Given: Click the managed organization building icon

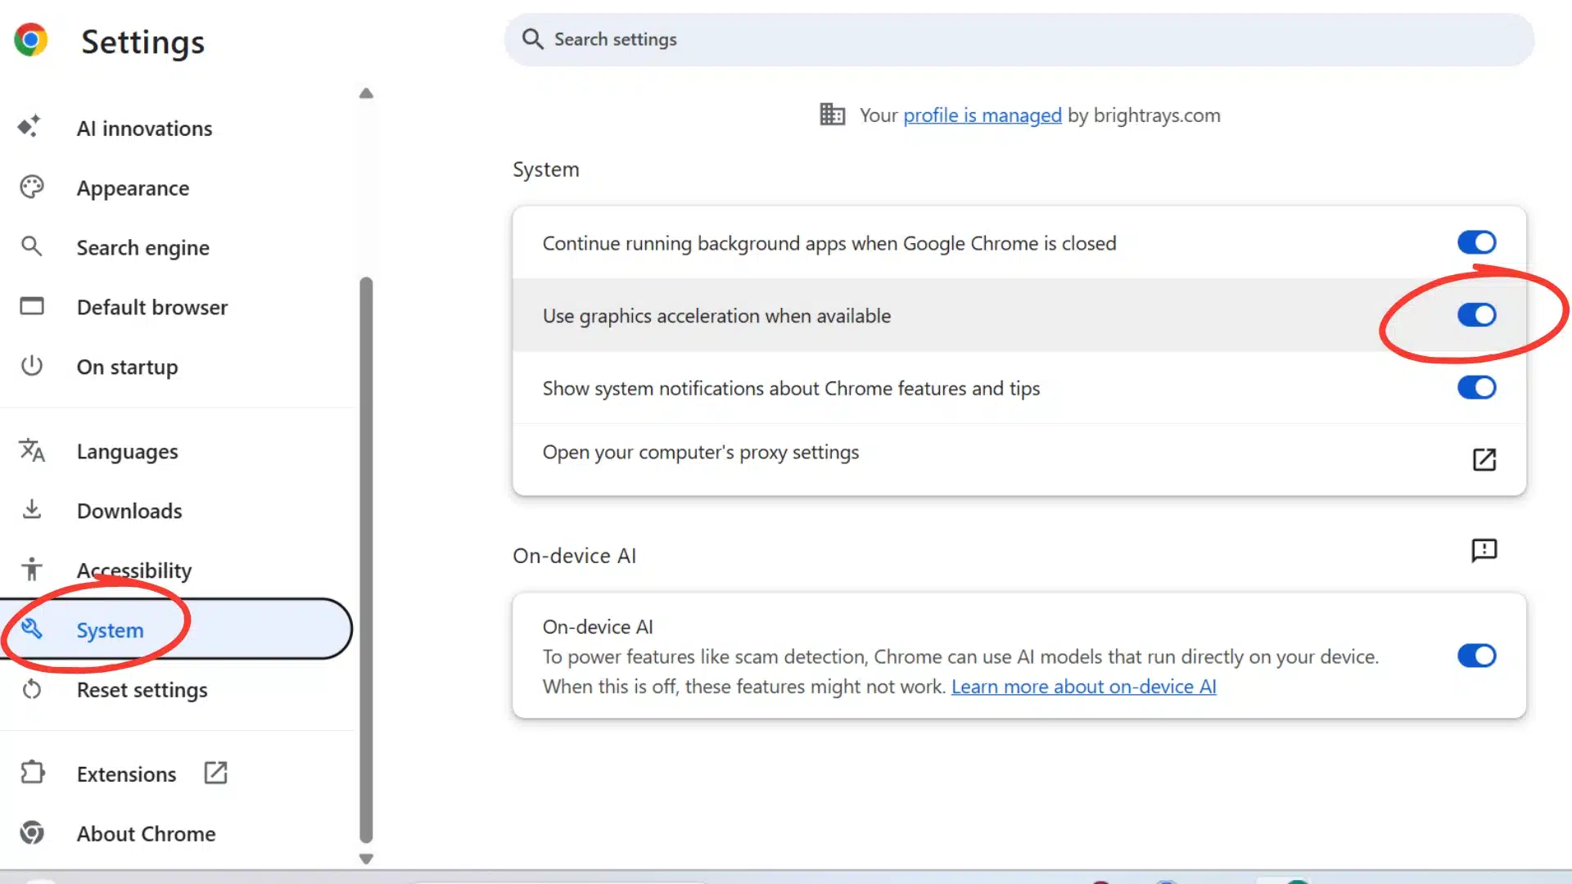Looking at the screenshot, I should click(832, 115).
